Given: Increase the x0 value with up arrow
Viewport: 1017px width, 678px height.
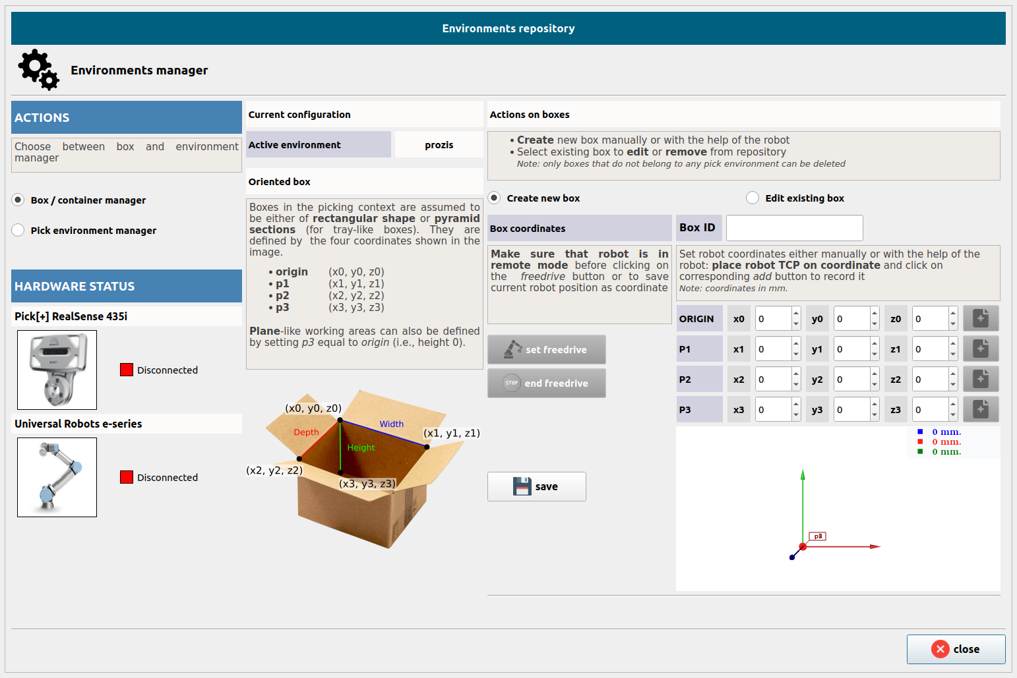Looking at the screenshot, I should coord(796,313).
